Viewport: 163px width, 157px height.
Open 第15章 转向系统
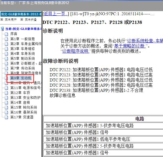[x=24, y=107]
